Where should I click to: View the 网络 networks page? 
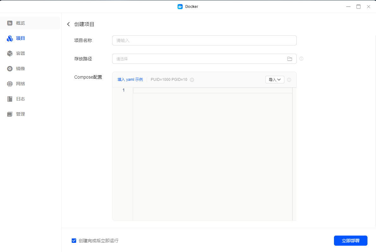coord(20,83)
